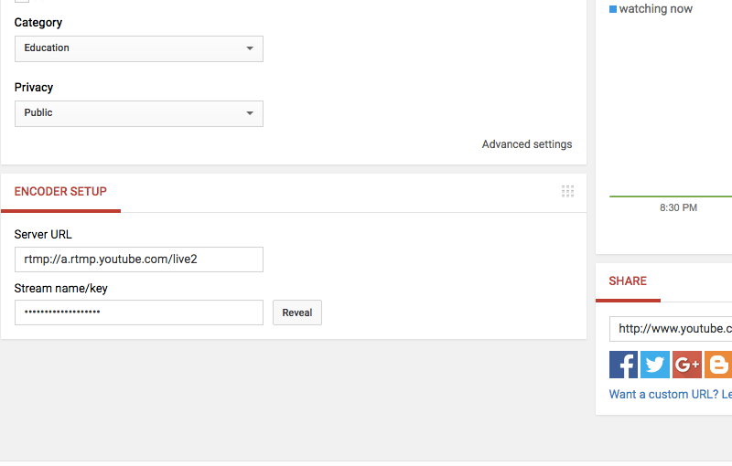Toggle the partially visible checkbox above Category
Image resolution: width=732 pixels, height=466 pixels.
click(22, 2)
